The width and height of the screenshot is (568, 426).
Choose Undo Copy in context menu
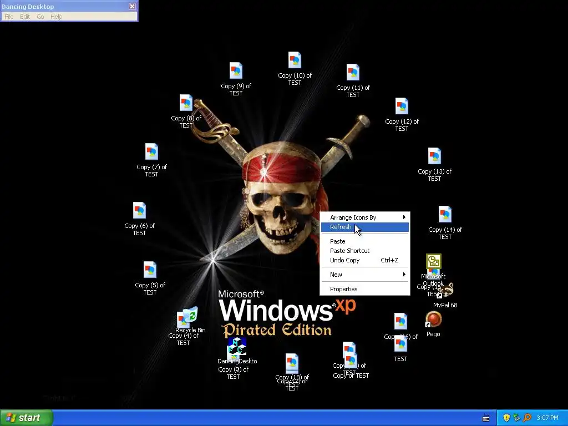point(365,260)
